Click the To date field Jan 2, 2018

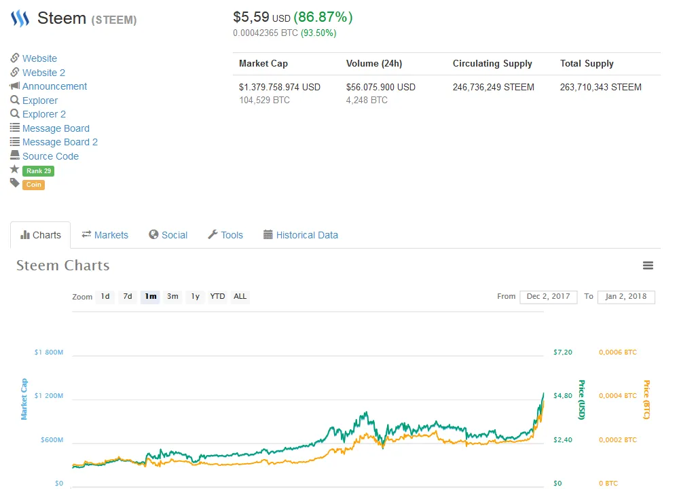[626, 297]
